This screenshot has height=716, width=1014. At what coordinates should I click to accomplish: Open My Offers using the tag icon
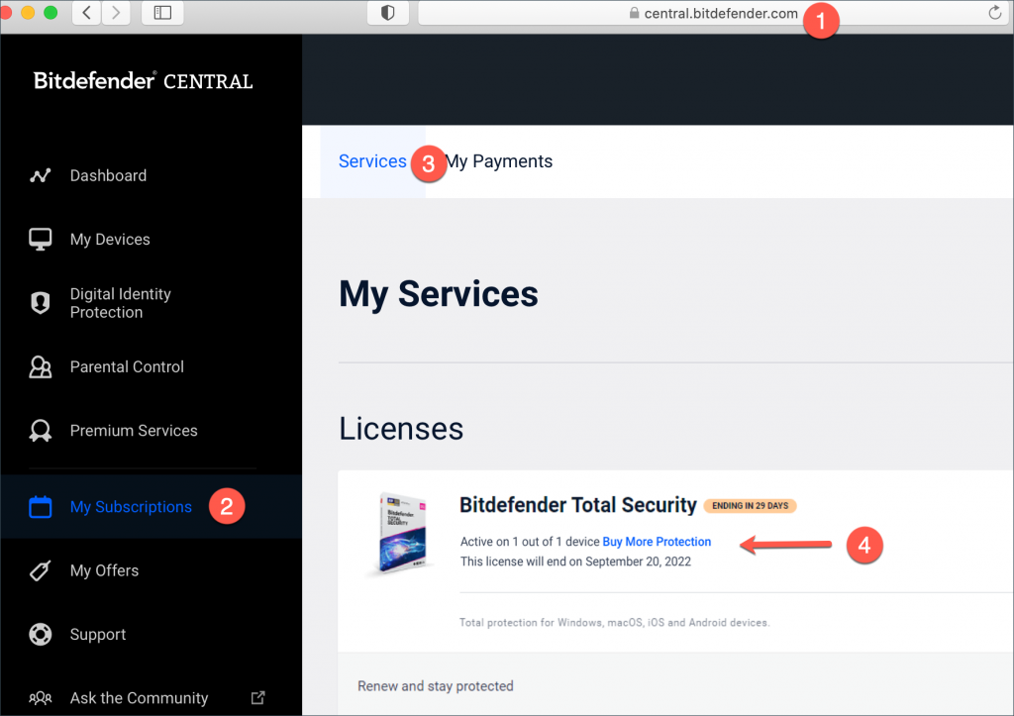(x=40, y=570)
